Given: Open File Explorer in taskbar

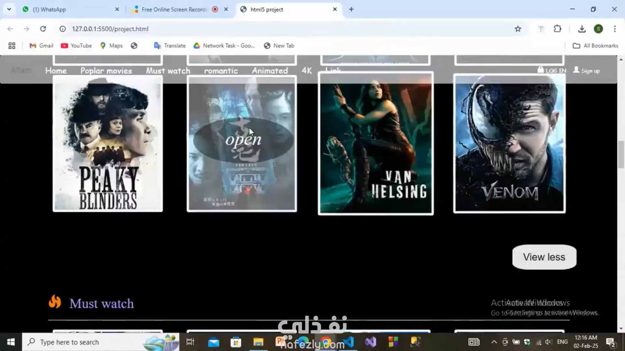Looking at the screenshot, I should pos(258,342).
